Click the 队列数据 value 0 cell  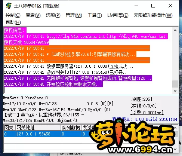[71, 134]
